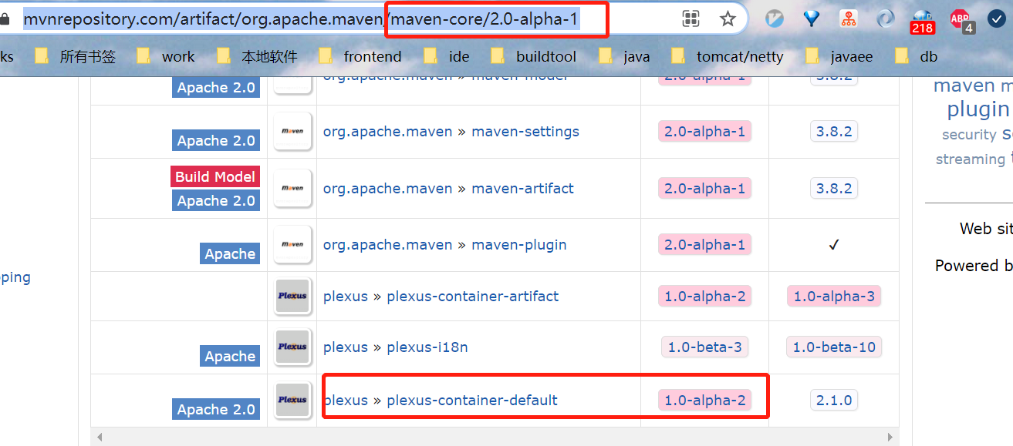Click the plexus-i18n Plexus logo

pos(292,347)
